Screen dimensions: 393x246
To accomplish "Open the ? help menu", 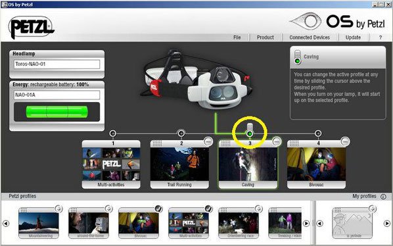I will (381, 37).
